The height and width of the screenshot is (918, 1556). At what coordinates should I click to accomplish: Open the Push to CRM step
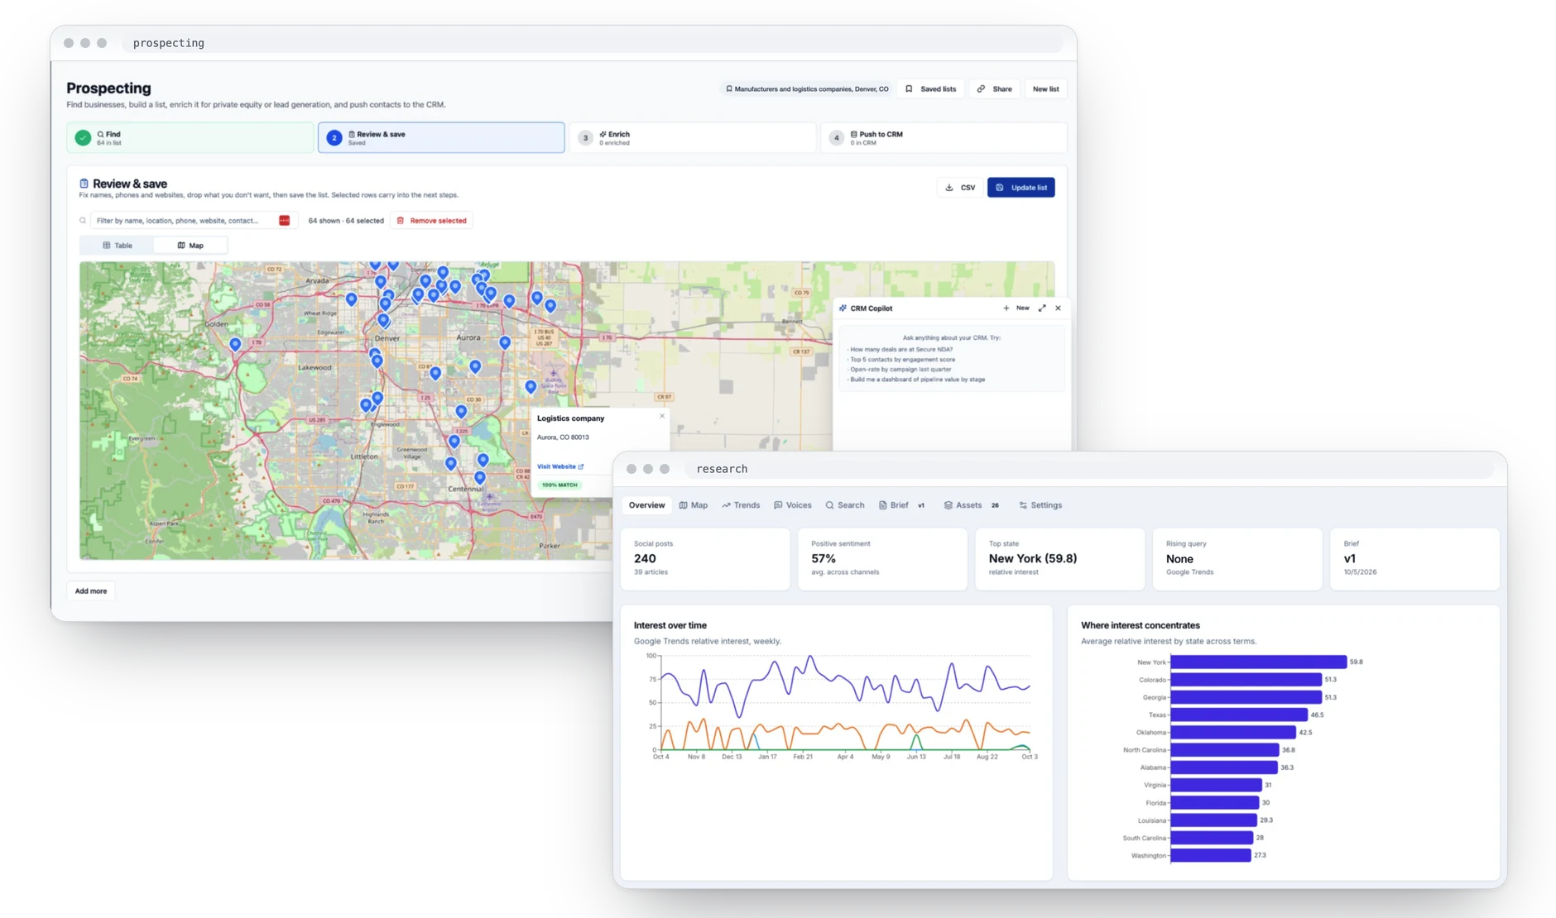[944, 137]
